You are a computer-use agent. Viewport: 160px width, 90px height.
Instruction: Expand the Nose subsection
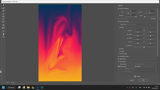120,49
